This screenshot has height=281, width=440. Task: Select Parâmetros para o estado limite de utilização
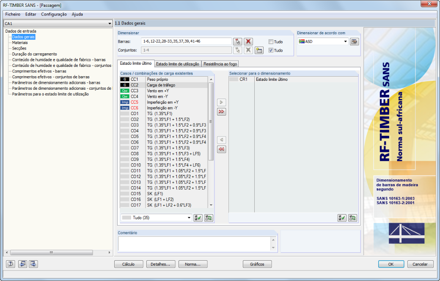(x=50, y=94)
